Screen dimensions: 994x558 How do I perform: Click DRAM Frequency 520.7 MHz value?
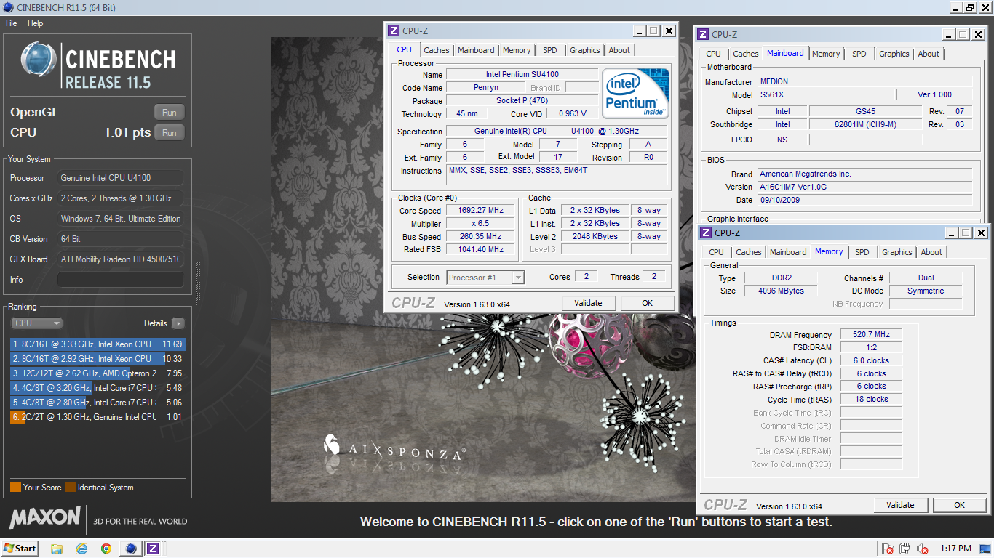[x=872, y=335]
